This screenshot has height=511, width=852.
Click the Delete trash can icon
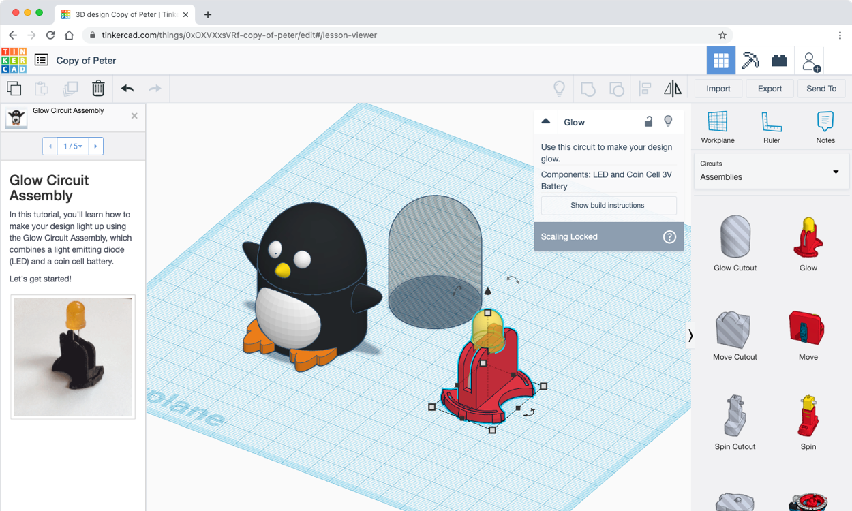pos(98,89)
